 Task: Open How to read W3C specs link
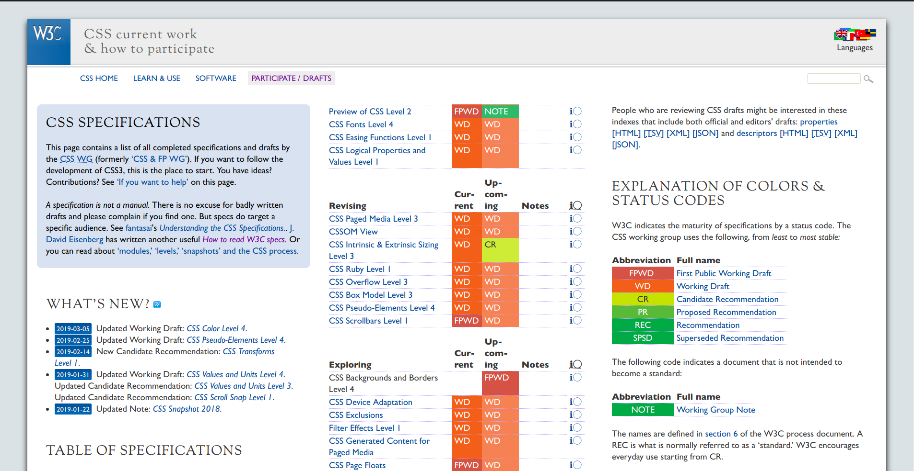(x=244, y=239)
